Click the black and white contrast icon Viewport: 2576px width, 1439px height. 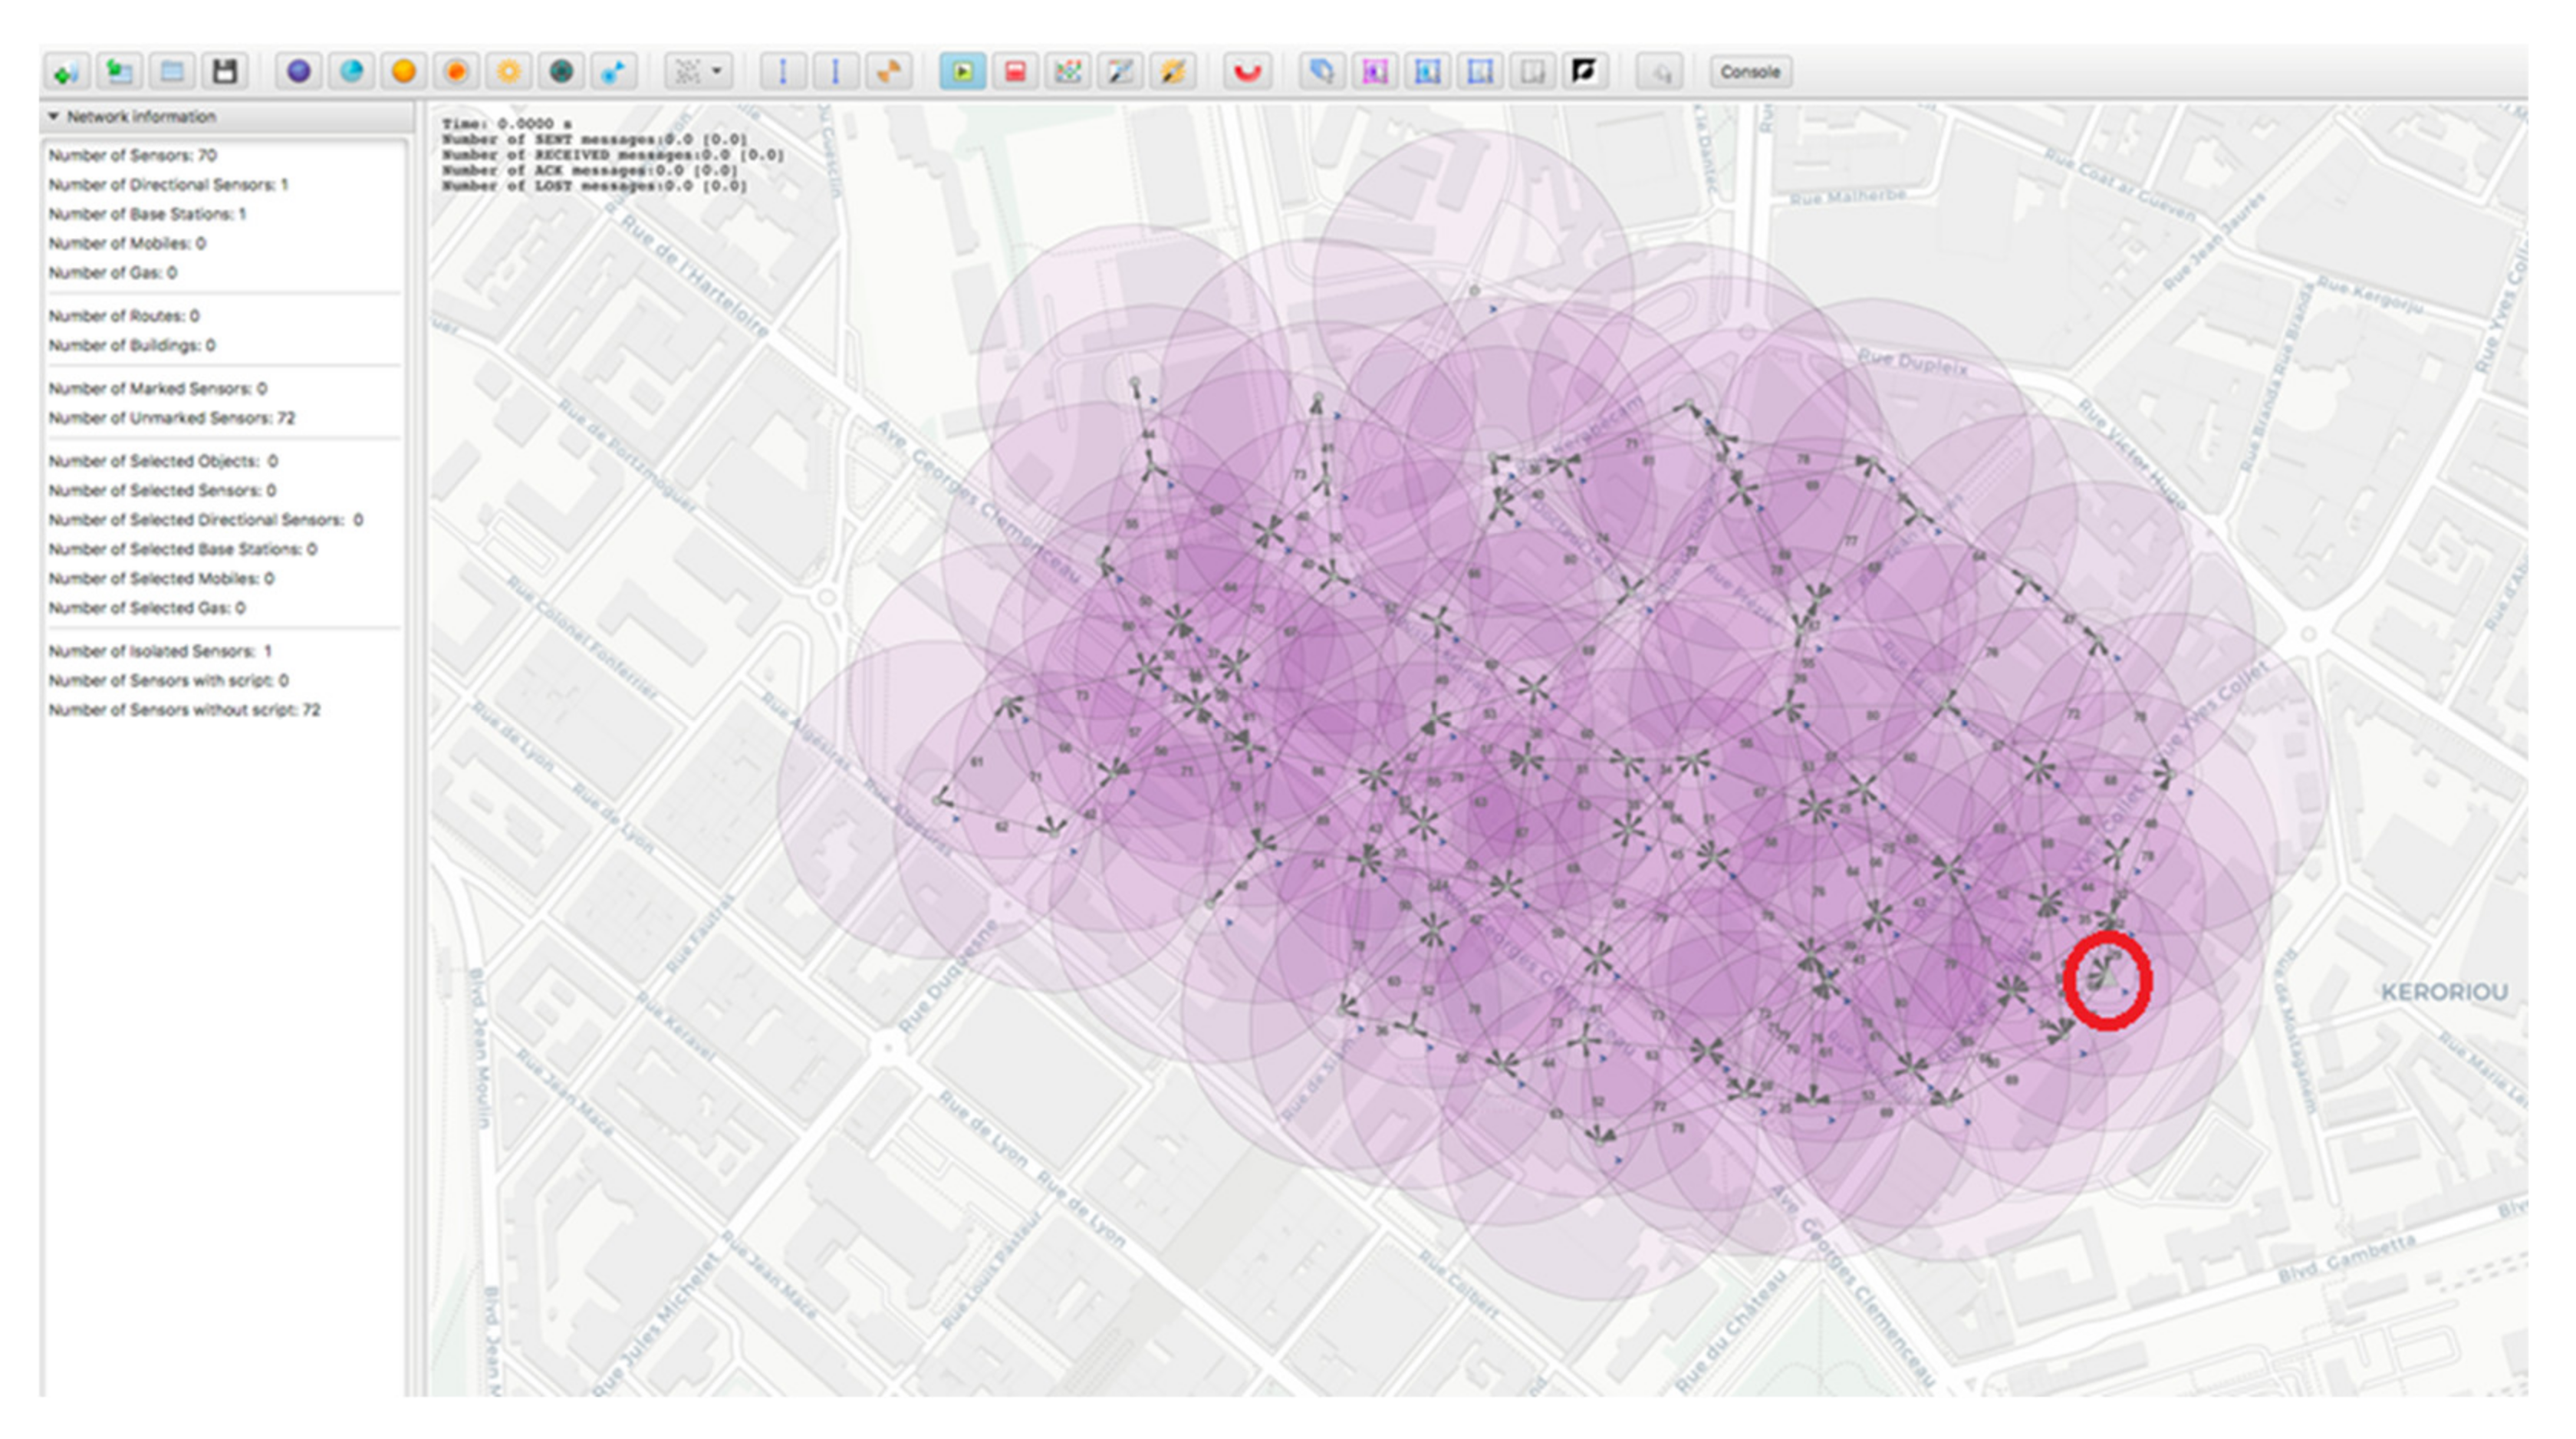(1584, 72)
